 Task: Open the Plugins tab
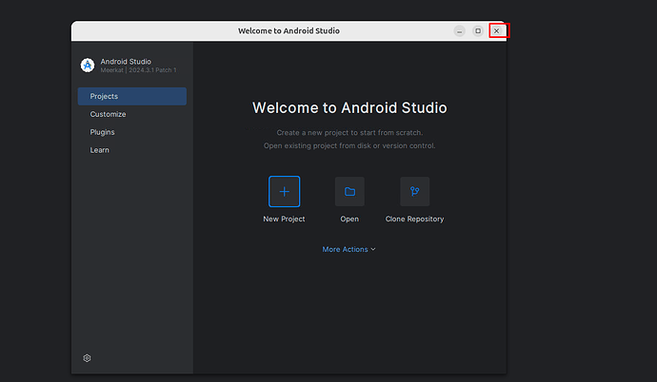pyautogui.click(x=132, y=132)
